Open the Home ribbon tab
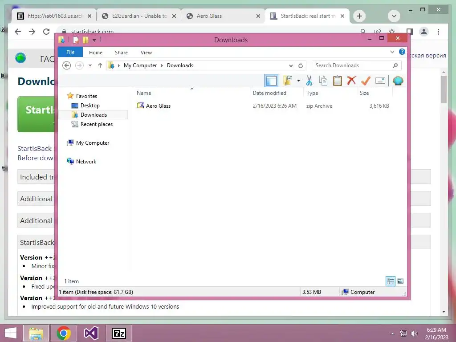 [96, 53]
